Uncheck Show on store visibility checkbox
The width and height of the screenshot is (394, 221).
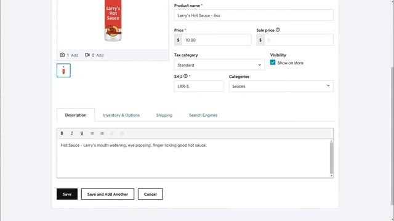click(x=273, y=63)
